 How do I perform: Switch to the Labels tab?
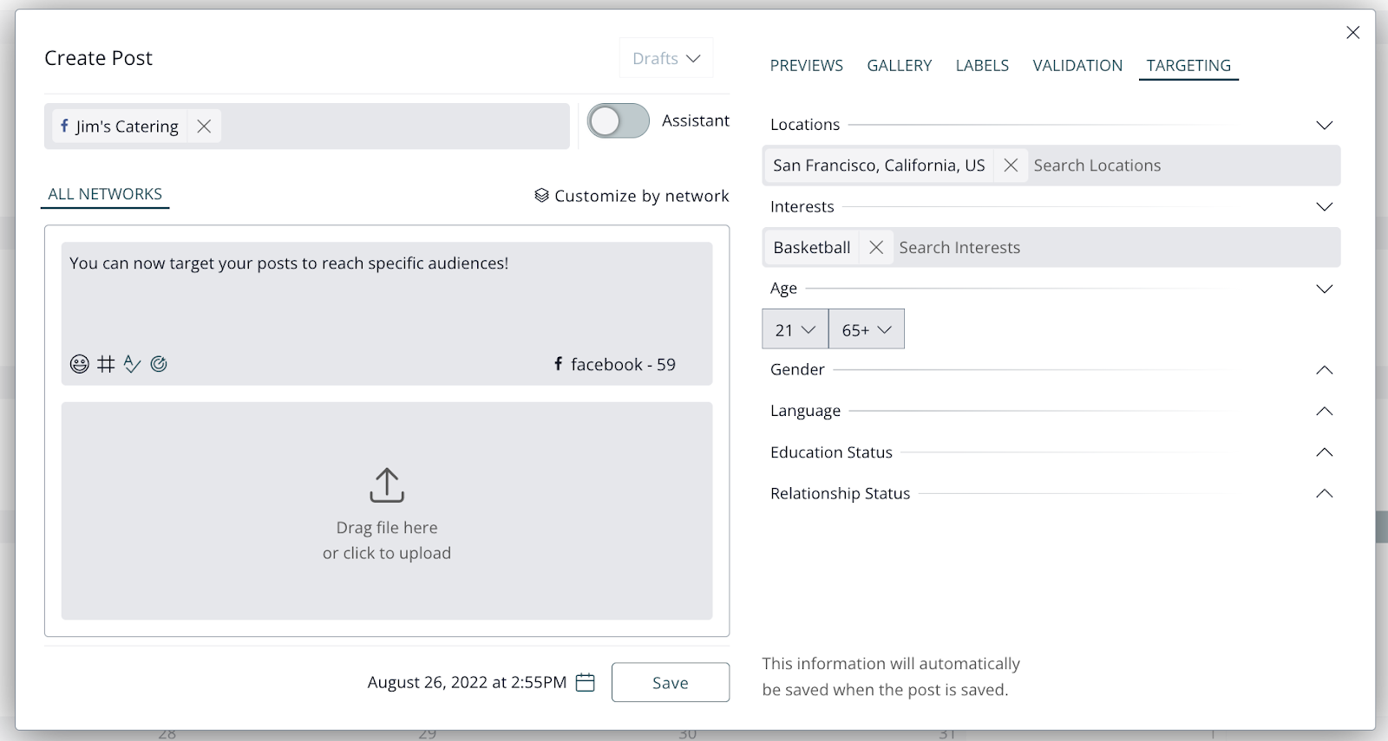982,66
